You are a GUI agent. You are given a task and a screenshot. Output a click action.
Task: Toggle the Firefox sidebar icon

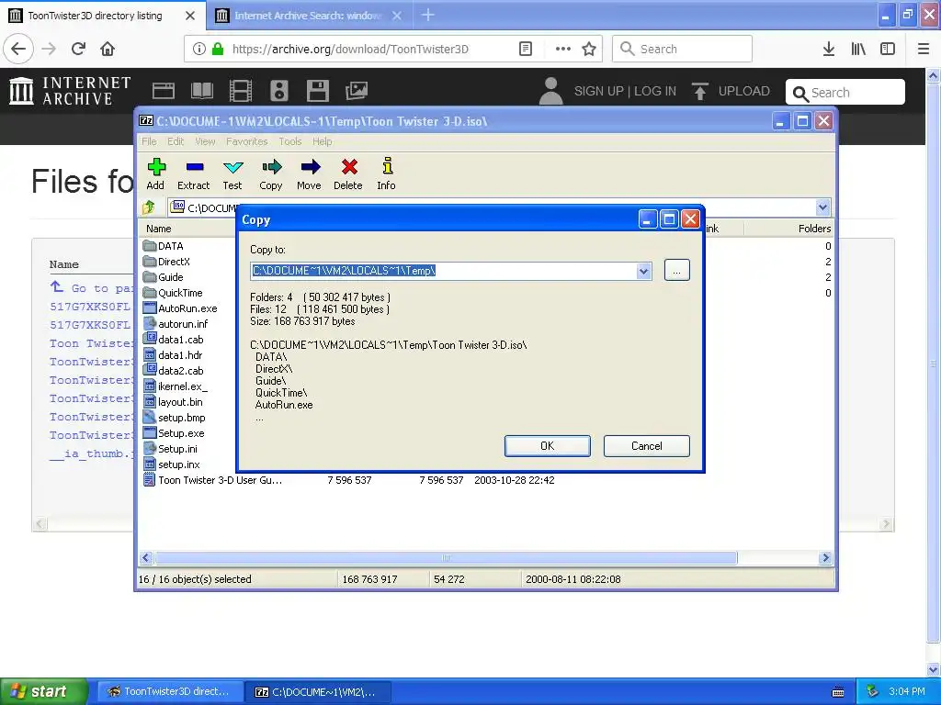(888, 49)
